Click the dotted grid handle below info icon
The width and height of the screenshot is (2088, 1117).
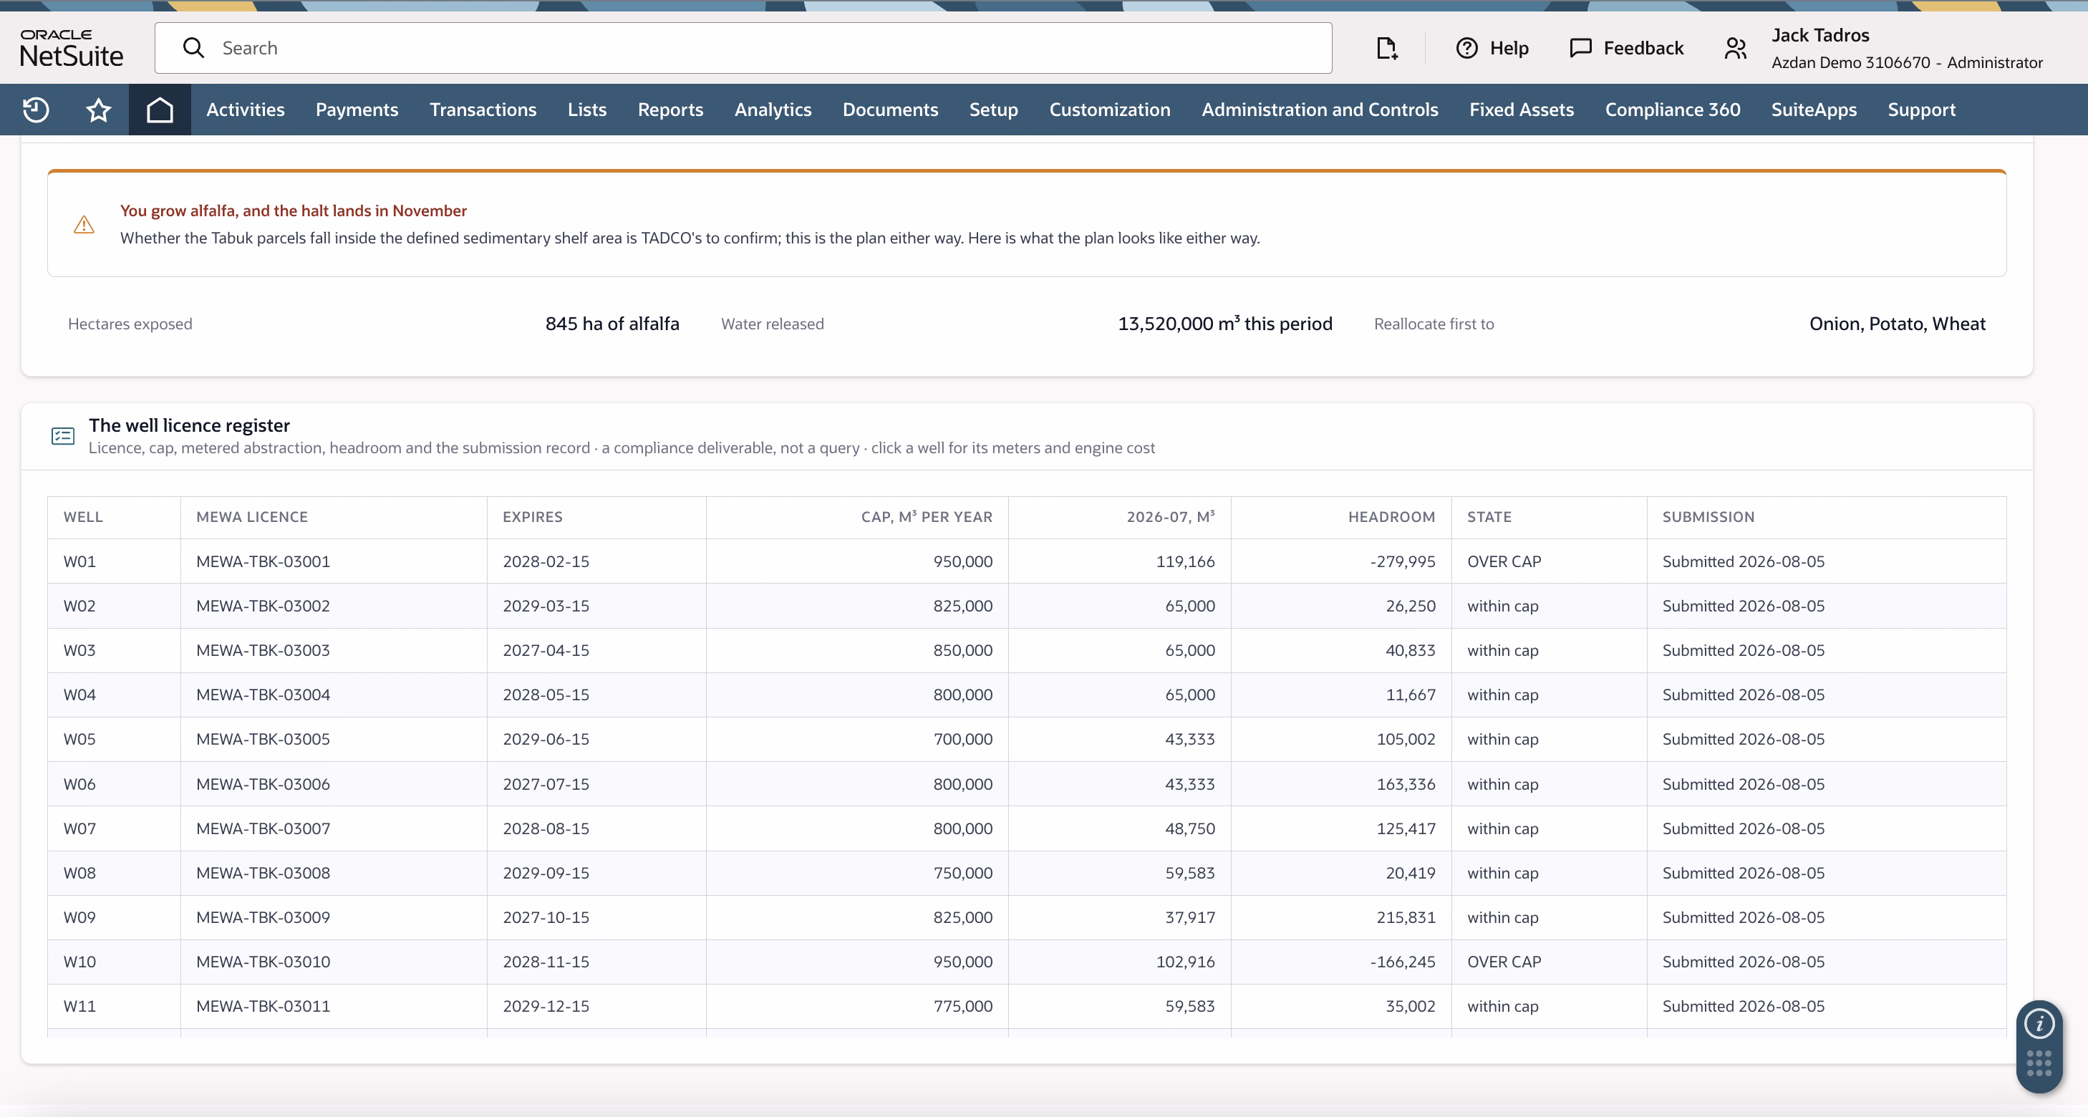(x=2039, y=1063)
